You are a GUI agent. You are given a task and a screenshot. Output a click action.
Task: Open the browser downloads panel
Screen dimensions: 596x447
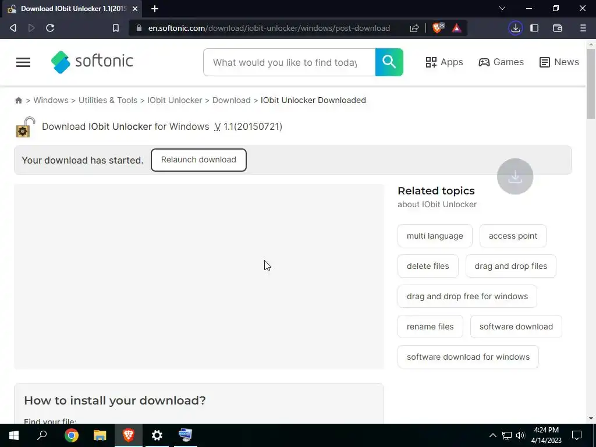[516, 28]
